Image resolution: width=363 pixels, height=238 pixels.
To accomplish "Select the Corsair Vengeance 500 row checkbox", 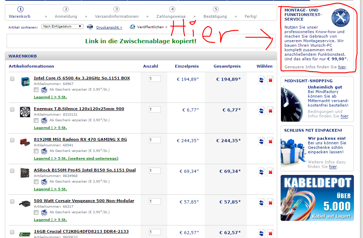I will coord(12,201).
